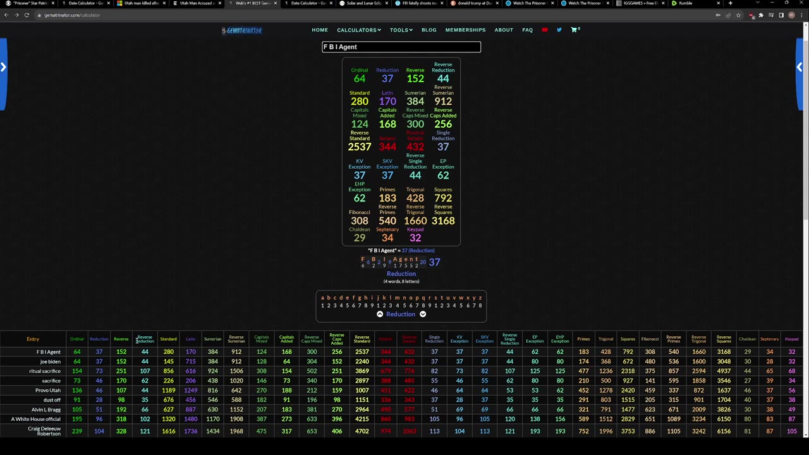Open the ABOUT page
Viewport: 809px width, 455px height.
click(x=504, y=30)
